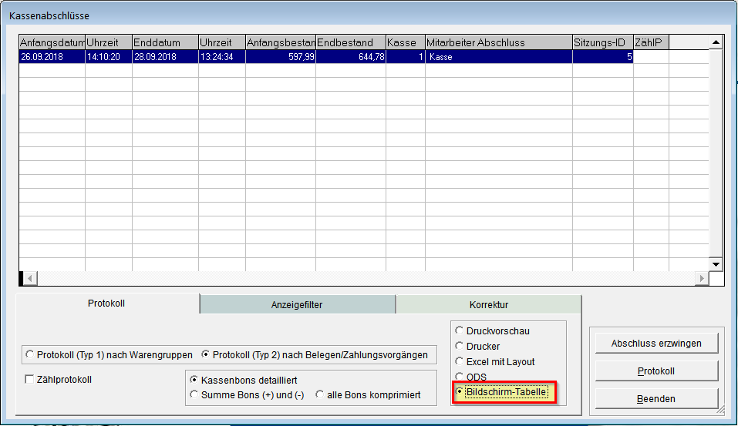
Task: Select cell with time 13:24:34
Action: 222,57
